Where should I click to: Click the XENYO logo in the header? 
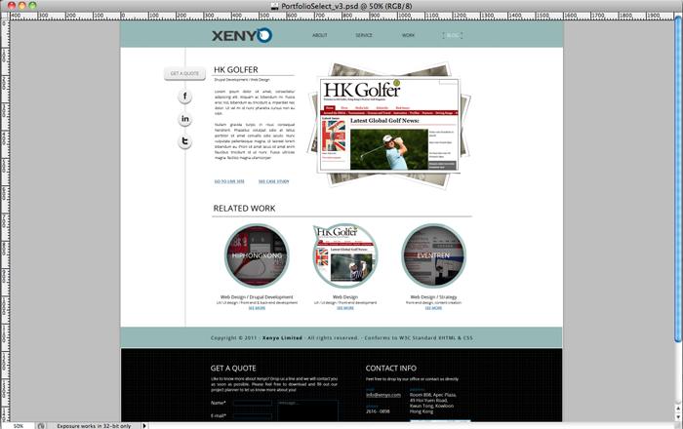tap(242, 35)
